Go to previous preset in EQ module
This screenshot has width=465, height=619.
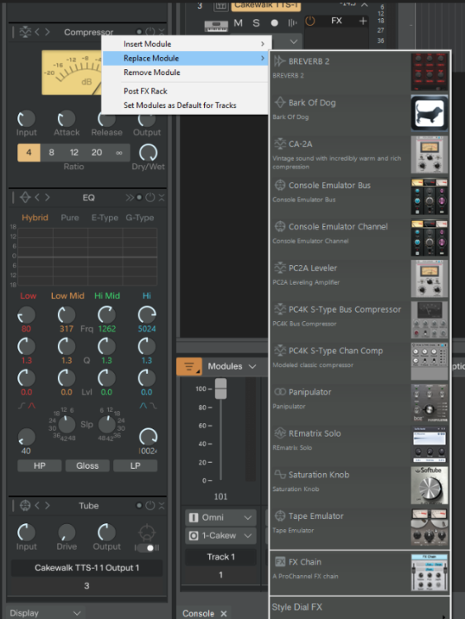click(37, 197)
